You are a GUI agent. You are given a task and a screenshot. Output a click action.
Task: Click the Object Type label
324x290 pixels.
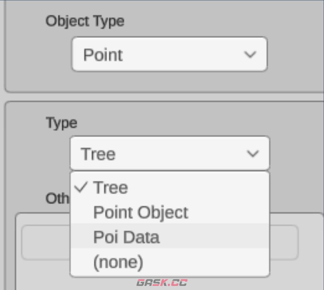(85, 21)
